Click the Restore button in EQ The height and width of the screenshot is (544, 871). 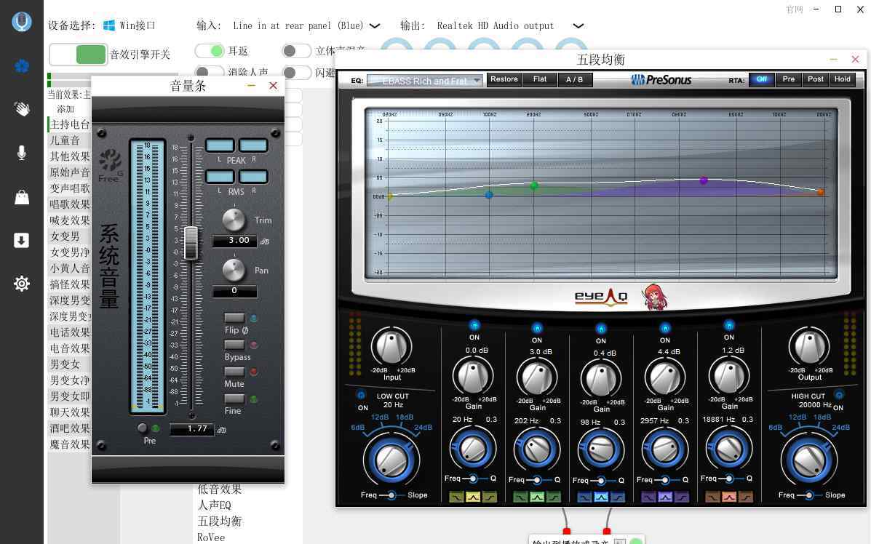tap(504, 79)
